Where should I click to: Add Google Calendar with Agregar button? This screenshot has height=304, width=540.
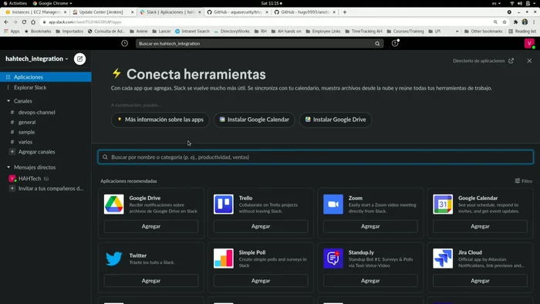[480, 226]
